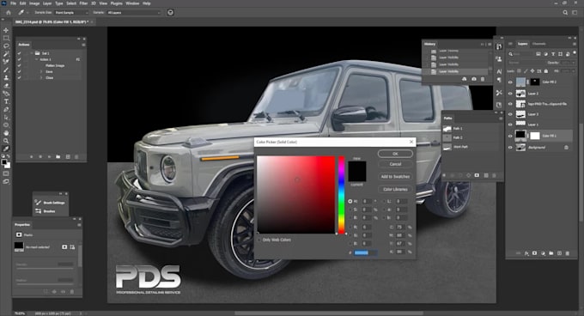Toggle the checkmark beside Set 1 in Actions
584x316 pixels.
19,53
